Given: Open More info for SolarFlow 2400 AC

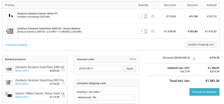Looking at the screenshot, I should coord(22,71).
